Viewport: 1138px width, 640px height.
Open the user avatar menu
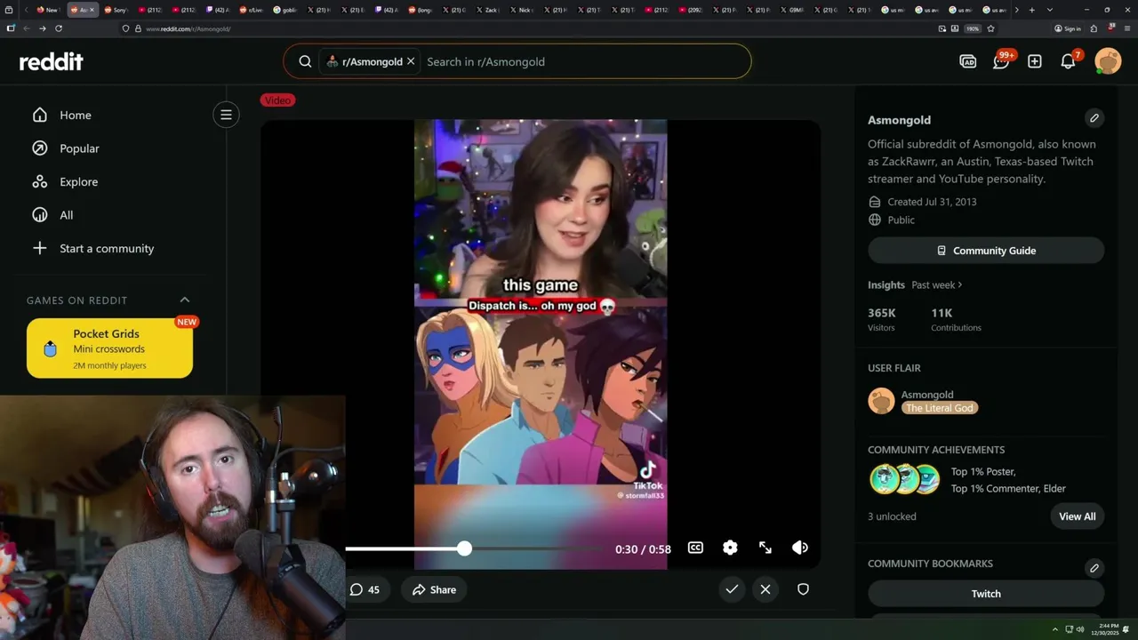pos(1108,61)
